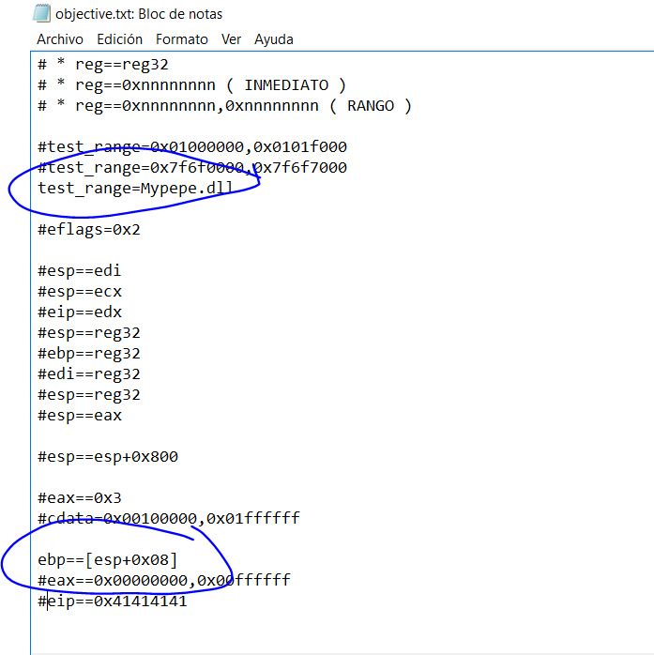This screenshot has height=655, width=654.
Task: Open the Edición menu
Action: point(120,39)
